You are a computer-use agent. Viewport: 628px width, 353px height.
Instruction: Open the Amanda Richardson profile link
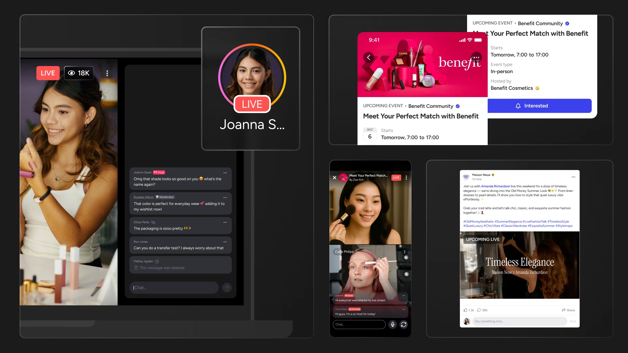495,186
